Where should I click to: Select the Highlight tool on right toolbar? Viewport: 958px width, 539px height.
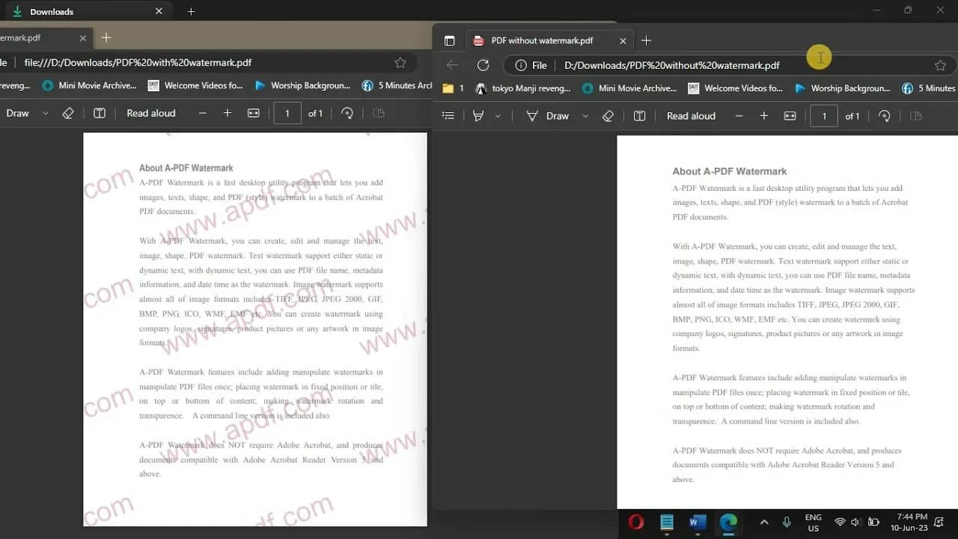(479, 116)
